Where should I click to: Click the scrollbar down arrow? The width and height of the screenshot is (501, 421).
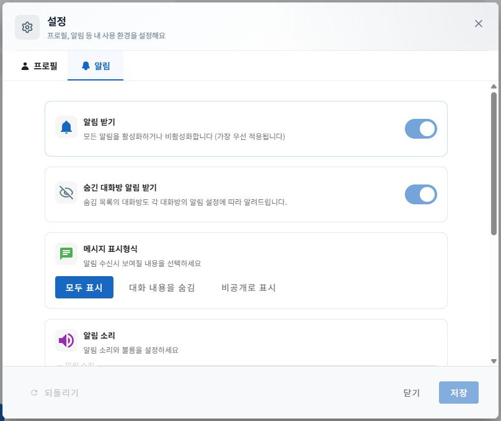[494, 362]
